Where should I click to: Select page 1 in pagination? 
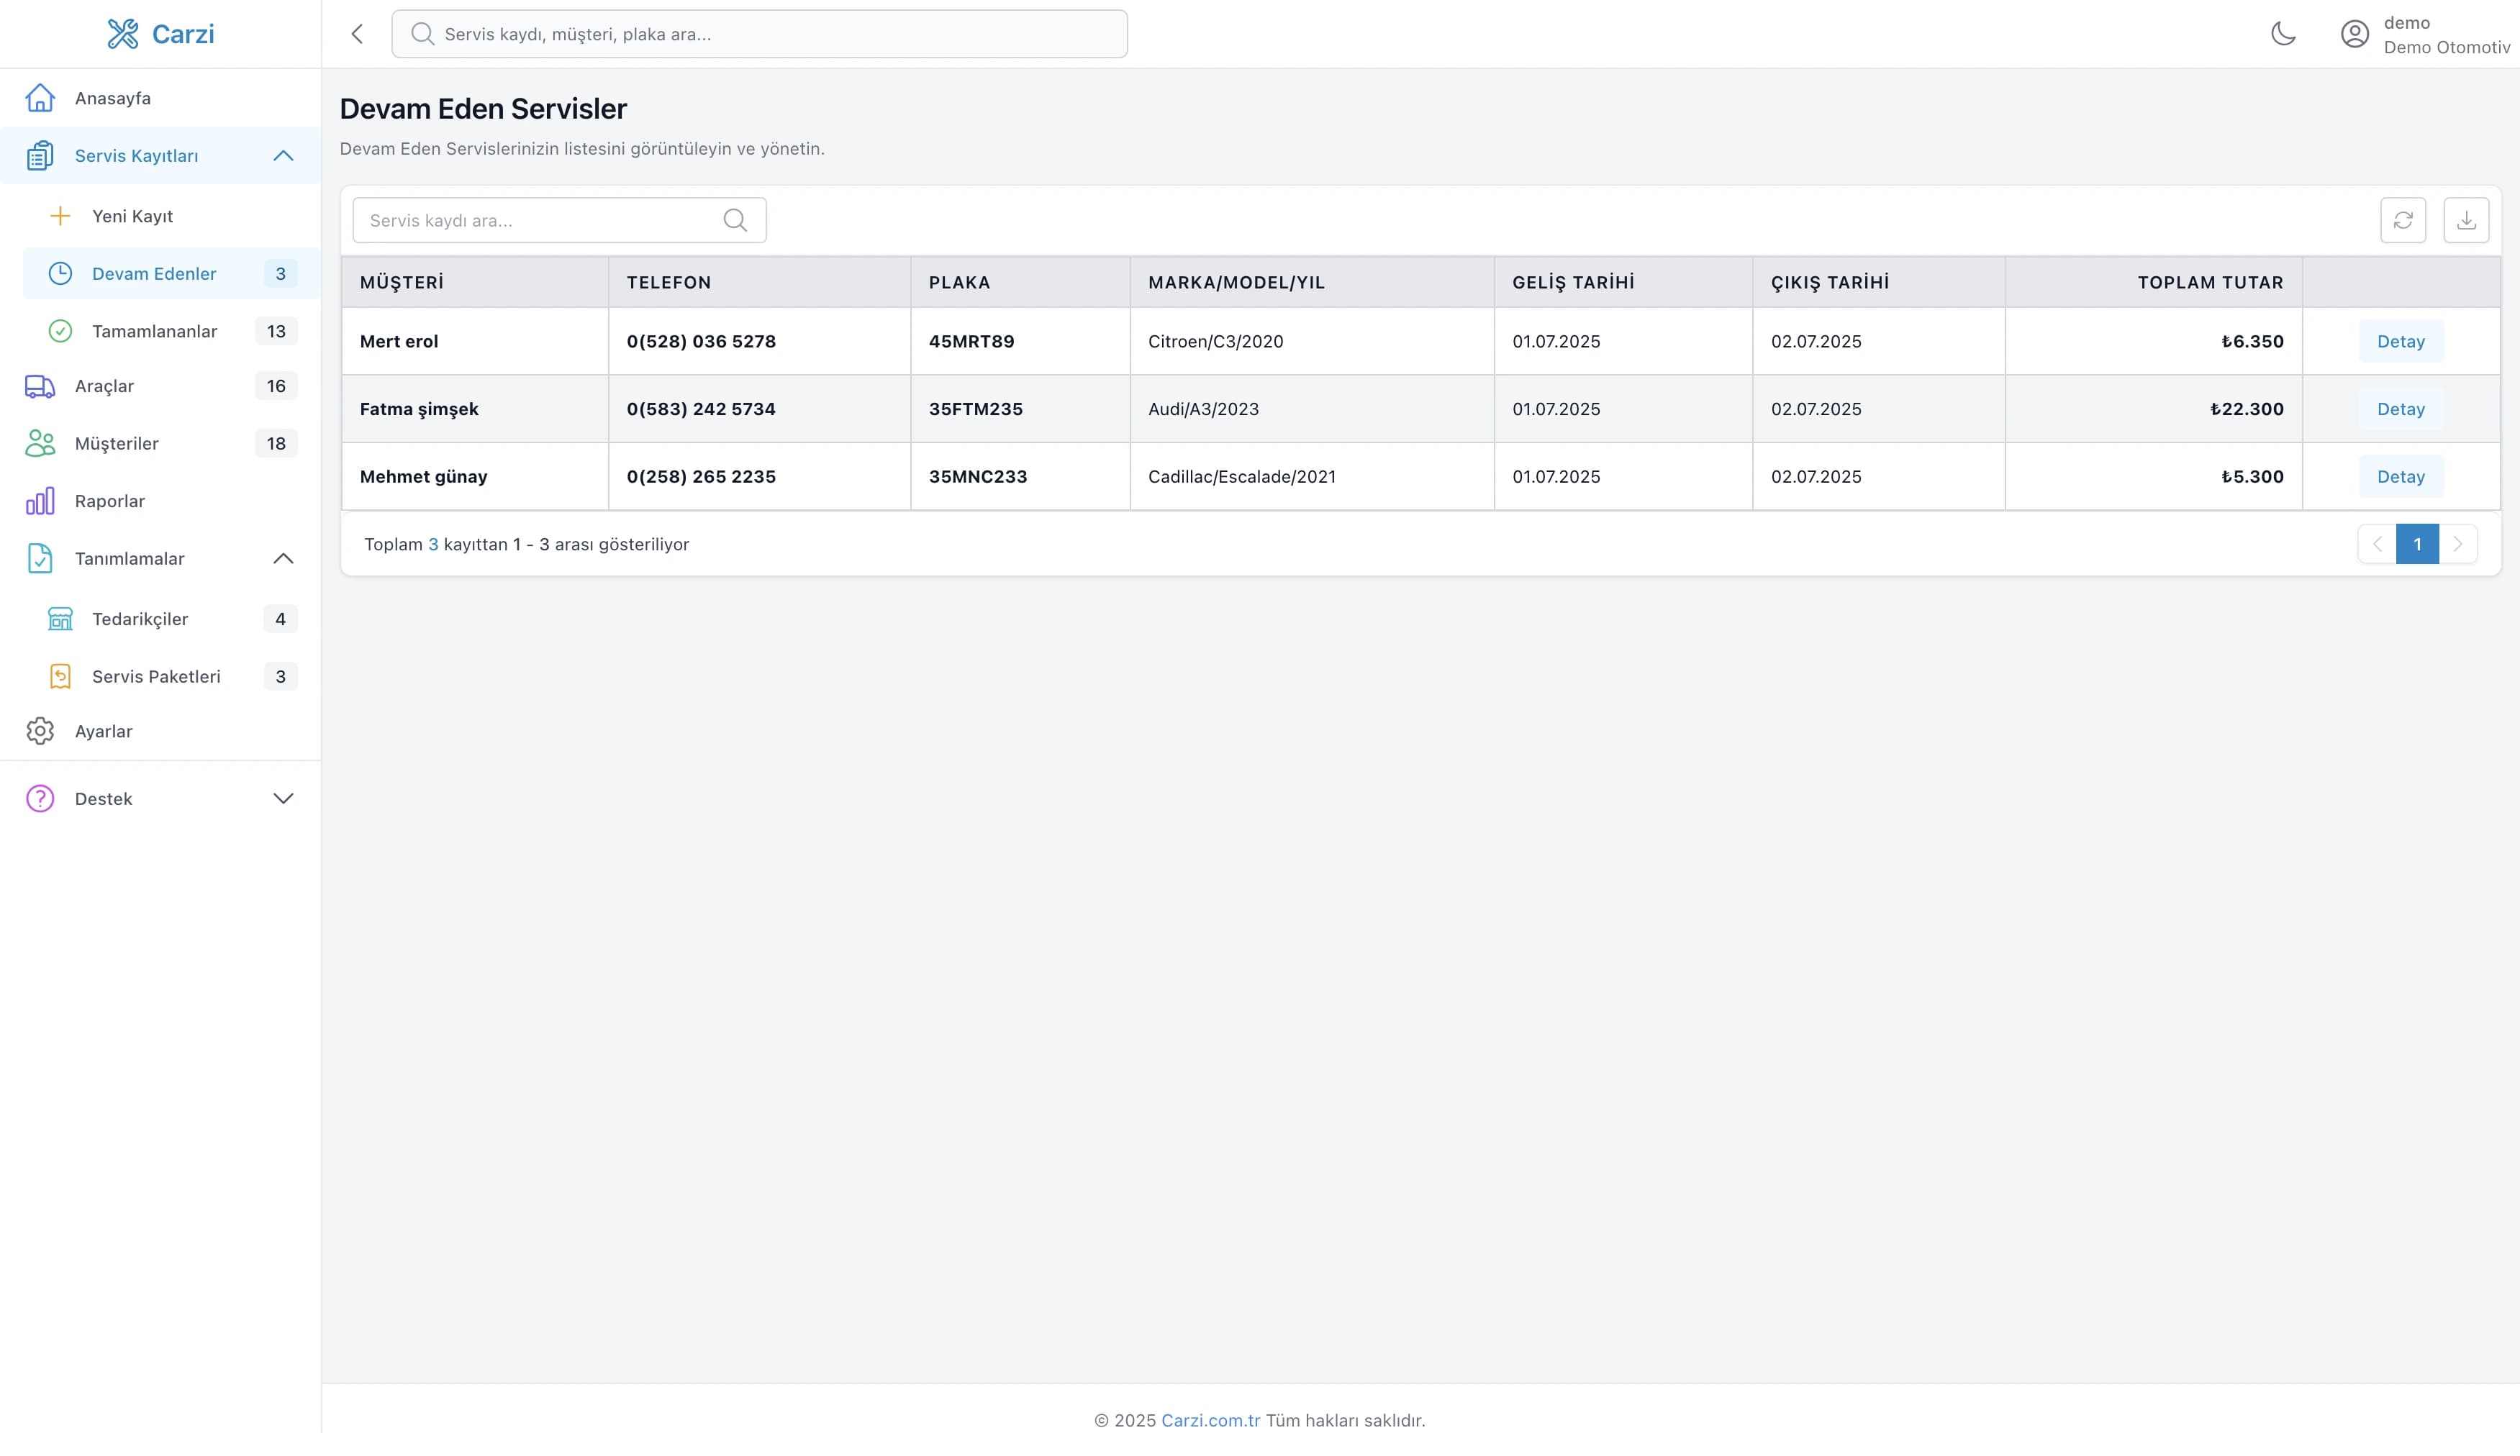pos(2417,544)
